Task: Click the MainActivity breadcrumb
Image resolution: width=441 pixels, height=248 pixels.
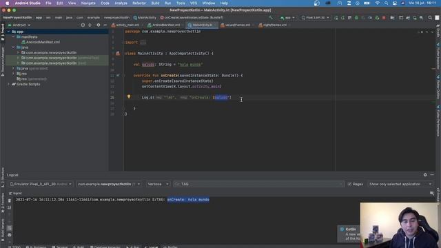Action: [x=145, y=17]
